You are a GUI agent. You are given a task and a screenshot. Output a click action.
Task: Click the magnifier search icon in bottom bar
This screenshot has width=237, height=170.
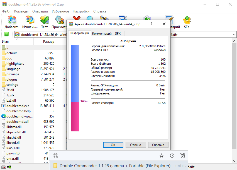point(55,156)
